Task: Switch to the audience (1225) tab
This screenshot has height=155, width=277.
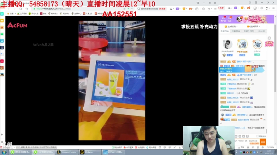Action: click(249, 31)
